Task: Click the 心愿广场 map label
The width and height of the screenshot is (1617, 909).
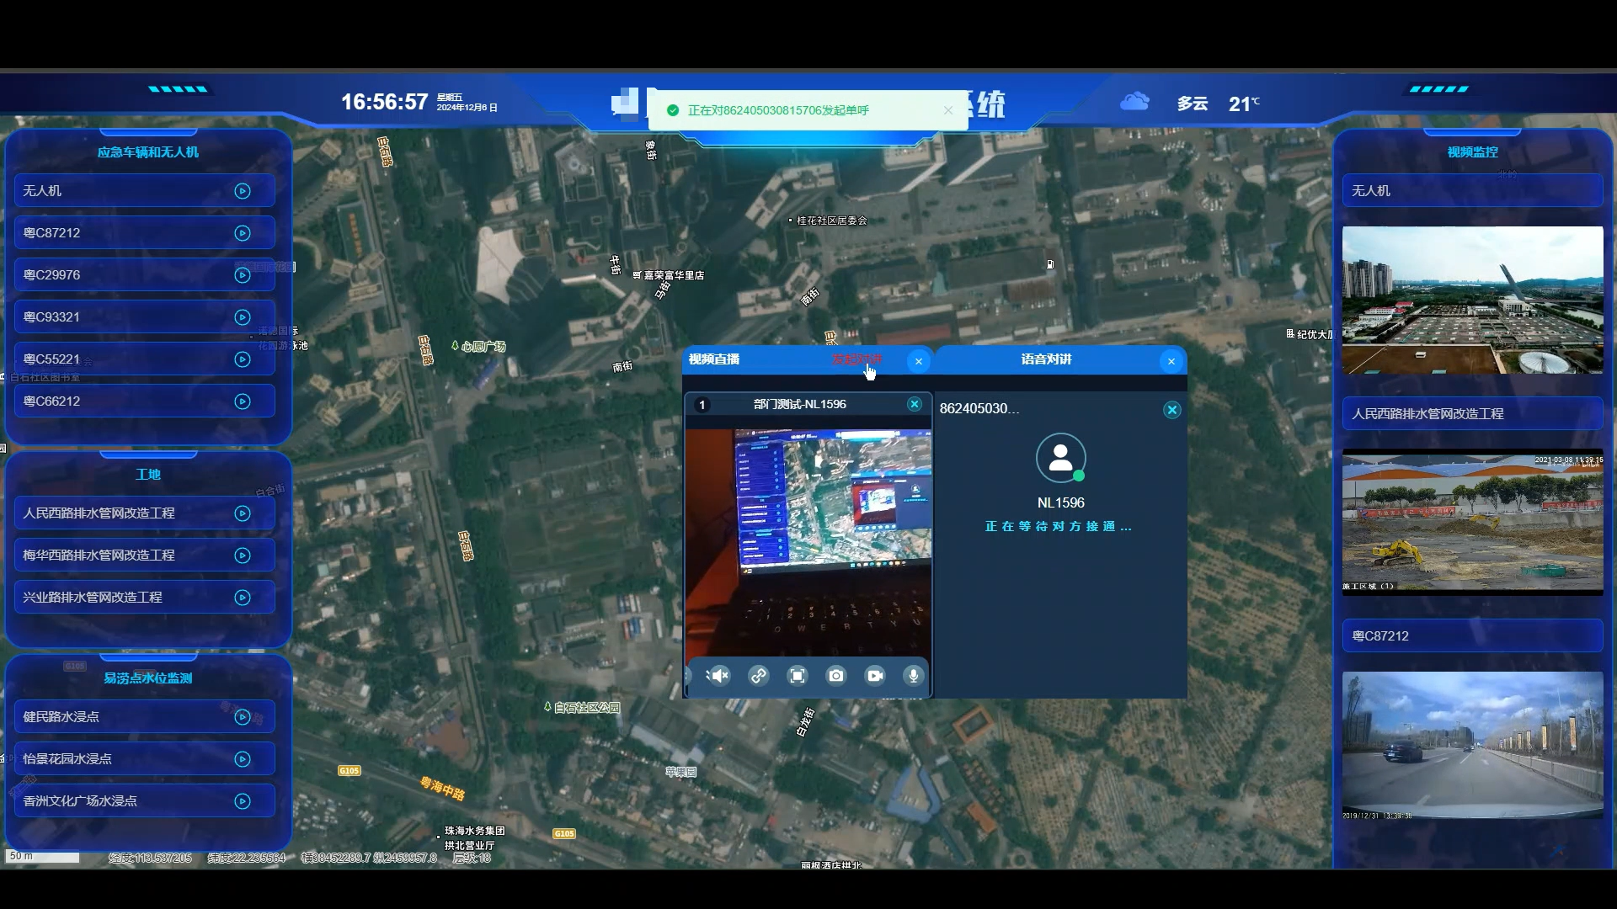Action: coord(483,347)
